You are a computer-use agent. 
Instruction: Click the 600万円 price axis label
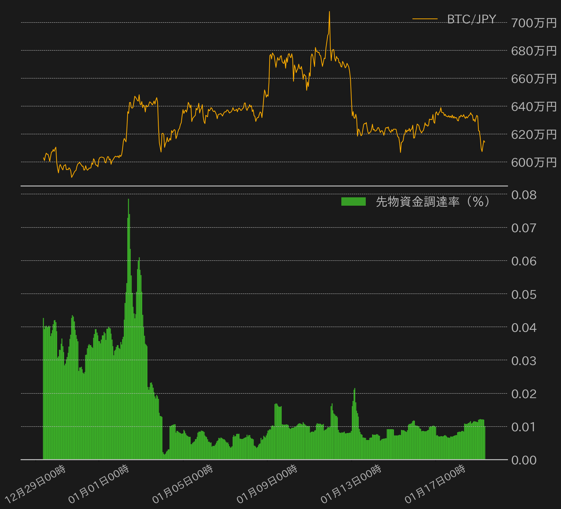pos(534,162)
